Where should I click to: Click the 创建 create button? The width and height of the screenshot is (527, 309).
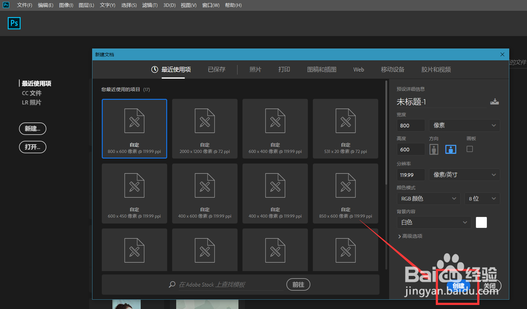(x=459, y=286)
